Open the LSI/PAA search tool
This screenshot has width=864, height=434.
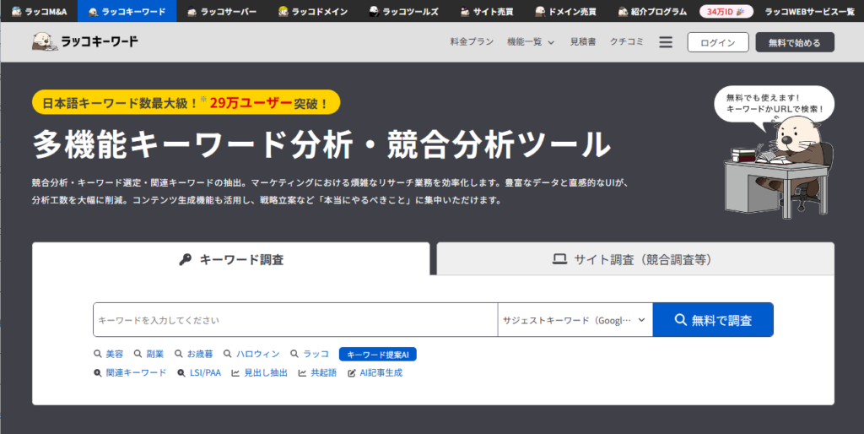[x=199, y=372]
